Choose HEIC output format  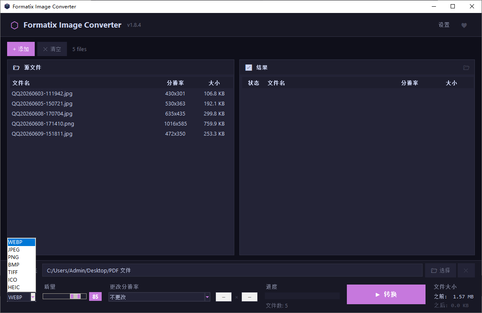click(x=21, y=287)
